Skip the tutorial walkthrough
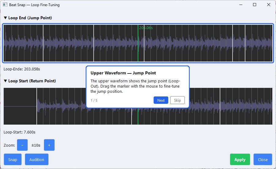Viewport: 276px width, 169px height. (177, 100)
